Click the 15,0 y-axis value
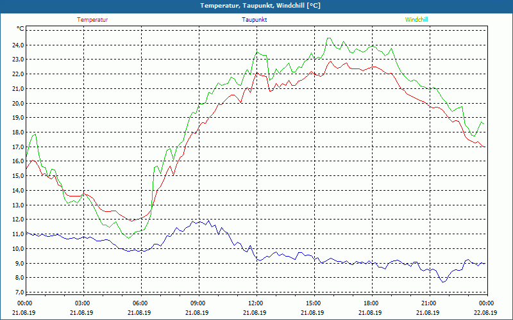 click(x=19, y=175)
